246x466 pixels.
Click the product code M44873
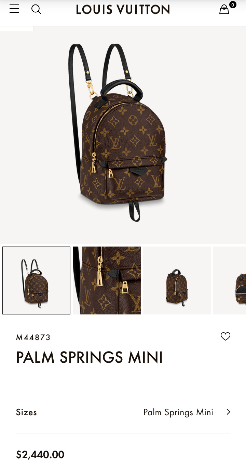pyautogui.click(x=33, y=337)
